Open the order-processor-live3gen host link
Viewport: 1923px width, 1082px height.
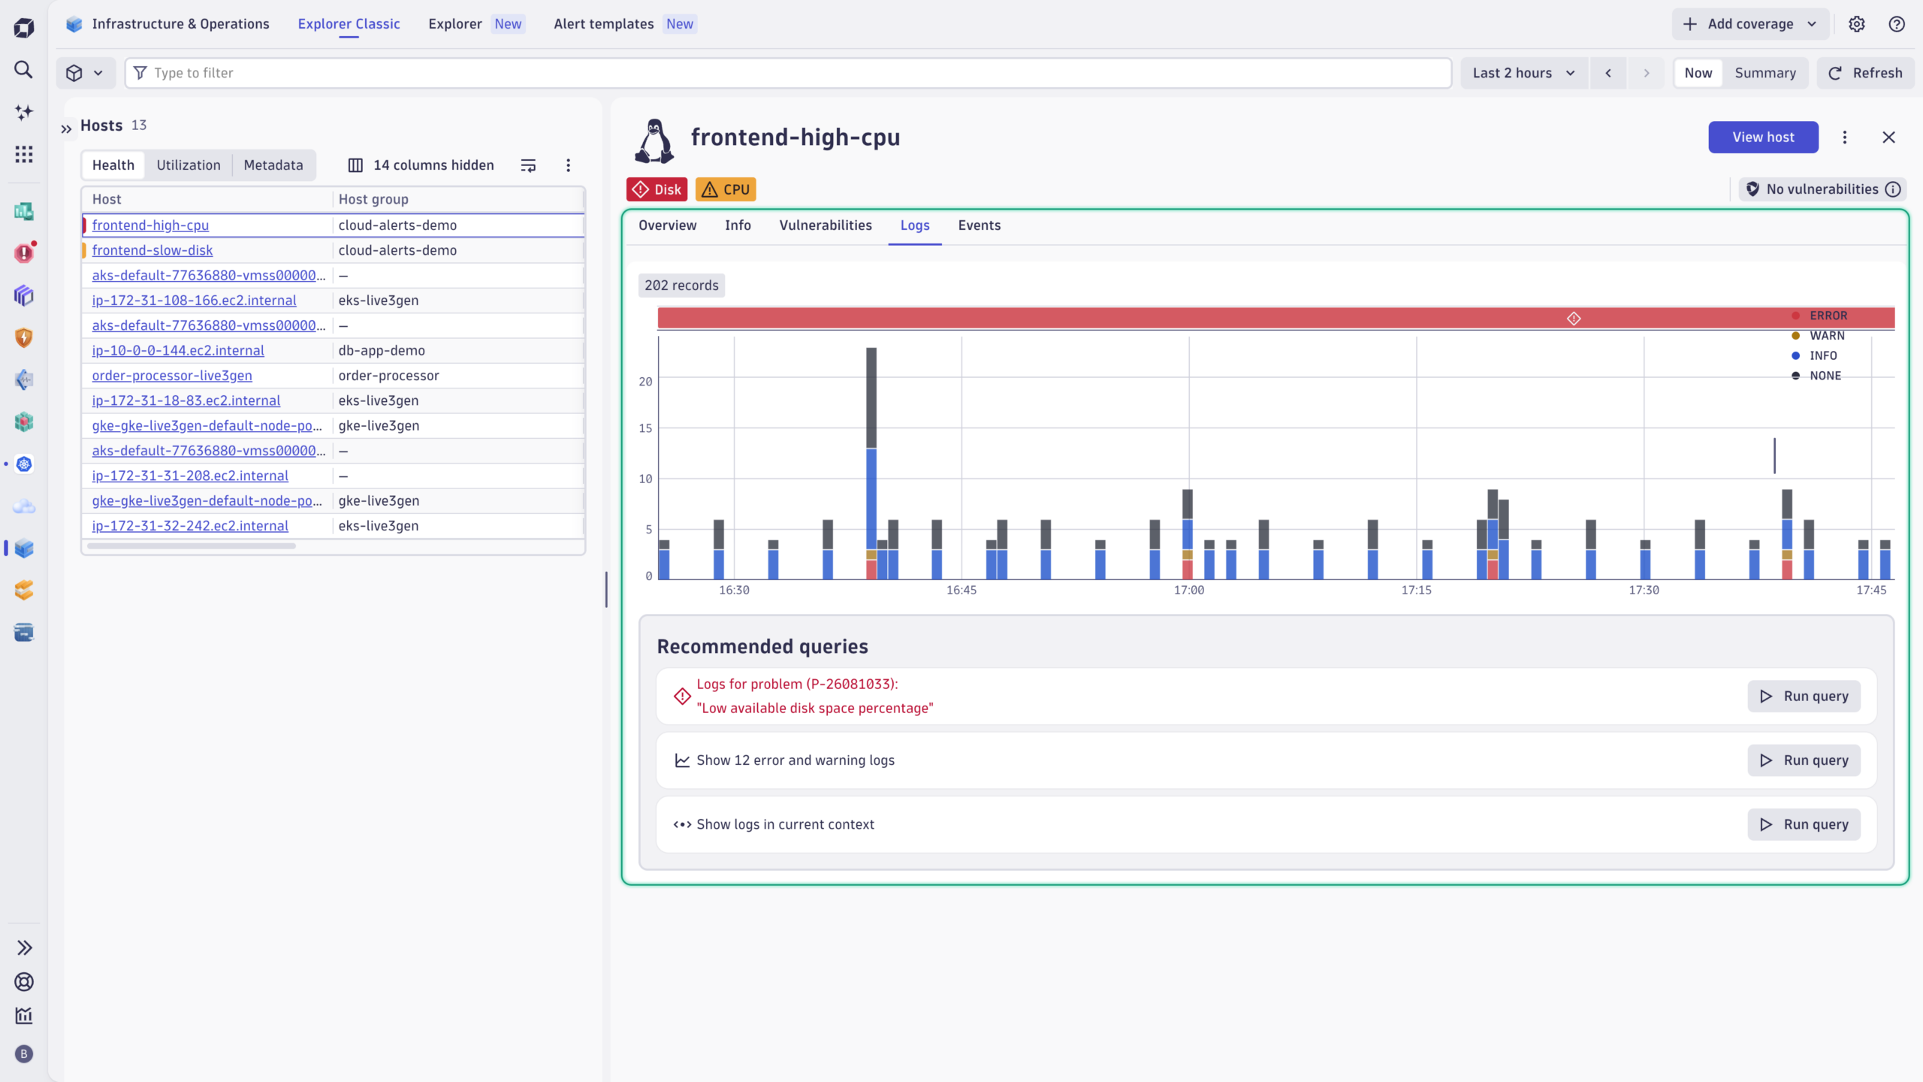tap(172, 376)
